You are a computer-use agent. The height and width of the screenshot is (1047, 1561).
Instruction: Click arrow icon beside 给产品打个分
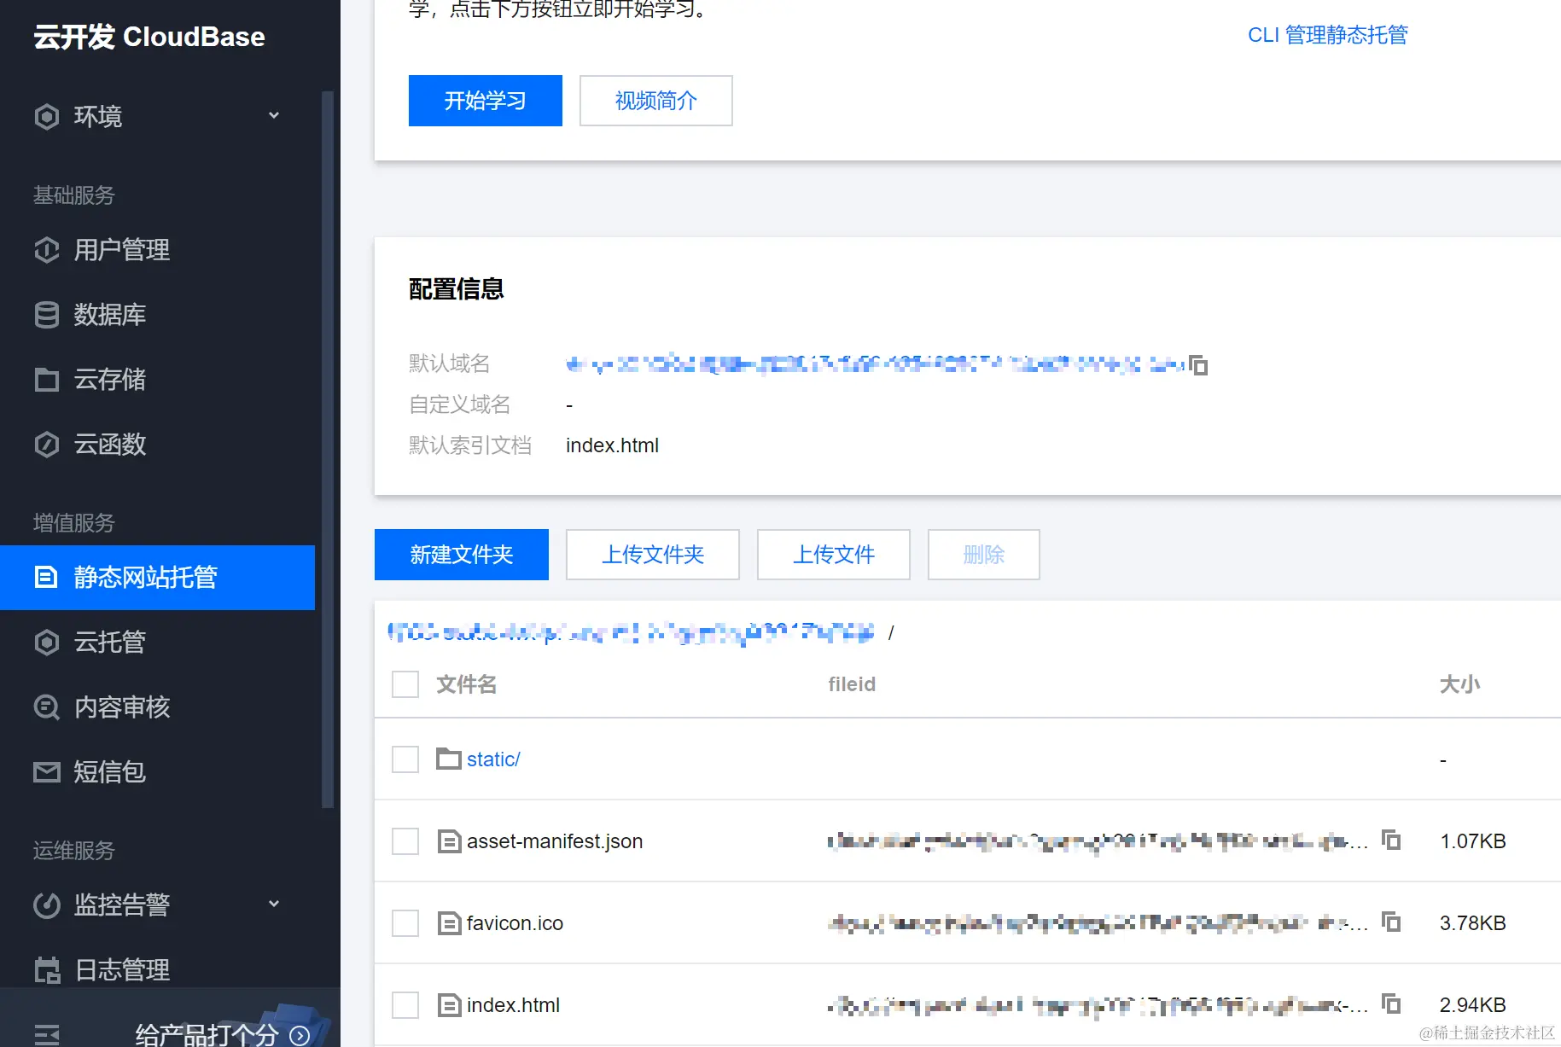[300, 1035]
